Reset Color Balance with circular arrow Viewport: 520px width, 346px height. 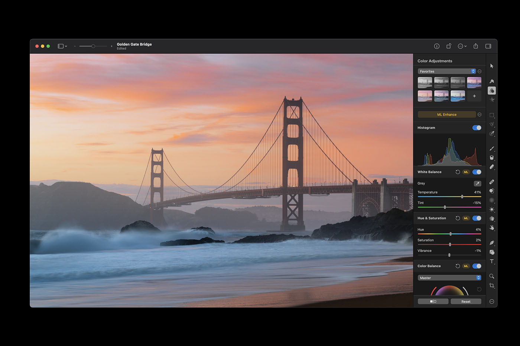pyautogui.click(x=458, y=266)
